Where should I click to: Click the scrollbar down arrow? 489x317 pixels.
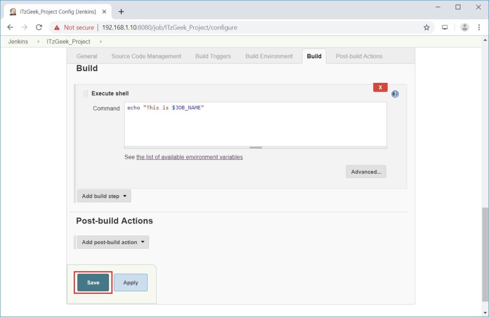pos(485,313)
